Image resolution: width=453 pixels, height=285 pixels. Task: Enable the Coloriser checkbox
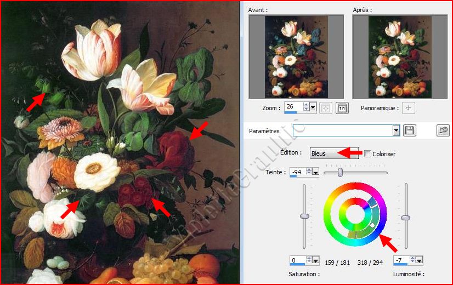368,154
